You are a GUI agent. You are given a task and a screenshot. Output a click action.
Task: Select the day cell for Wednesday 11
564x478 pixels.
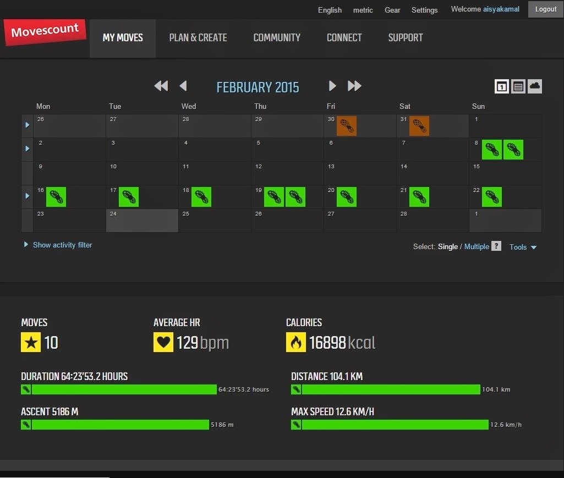(215, 173)
